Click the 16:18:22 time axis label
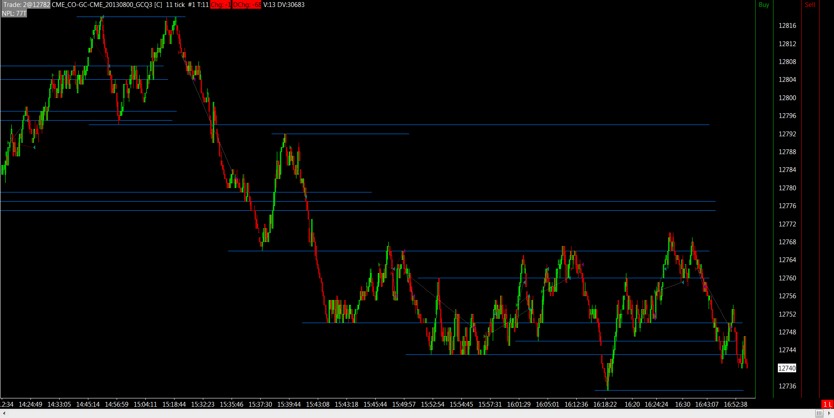 (605, 405)
